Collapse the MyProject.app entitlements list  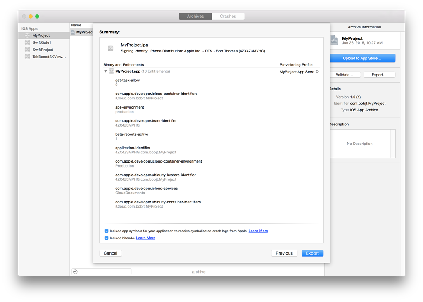click(106, 71)
